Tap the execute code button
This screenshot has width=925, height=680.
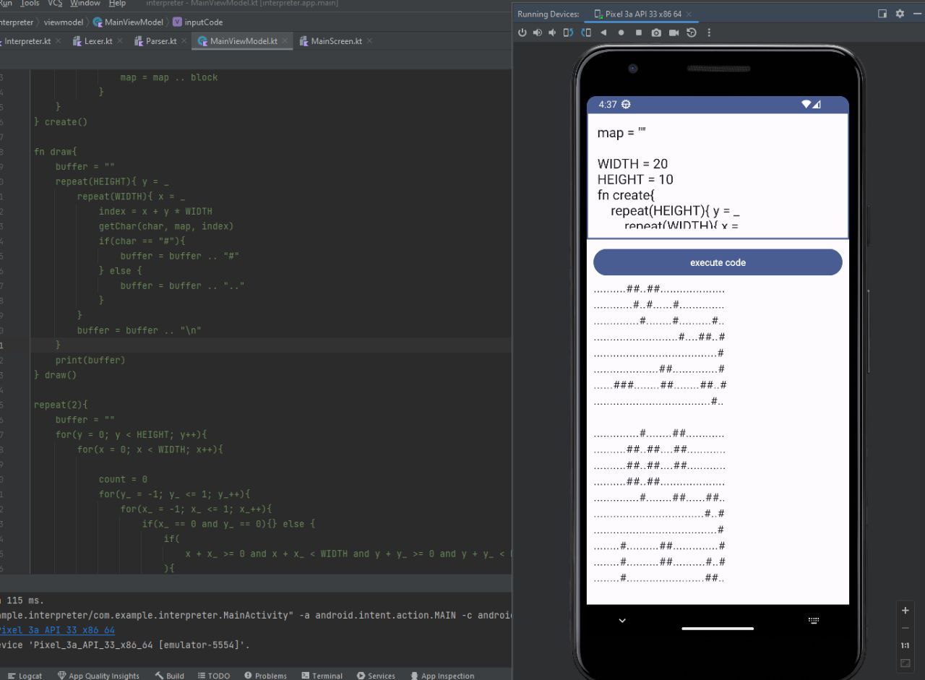(x=718, y=262)
